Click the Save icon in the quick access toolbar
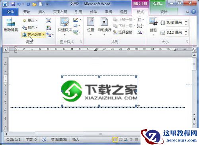The image size is (199, 145). (13, 4)
